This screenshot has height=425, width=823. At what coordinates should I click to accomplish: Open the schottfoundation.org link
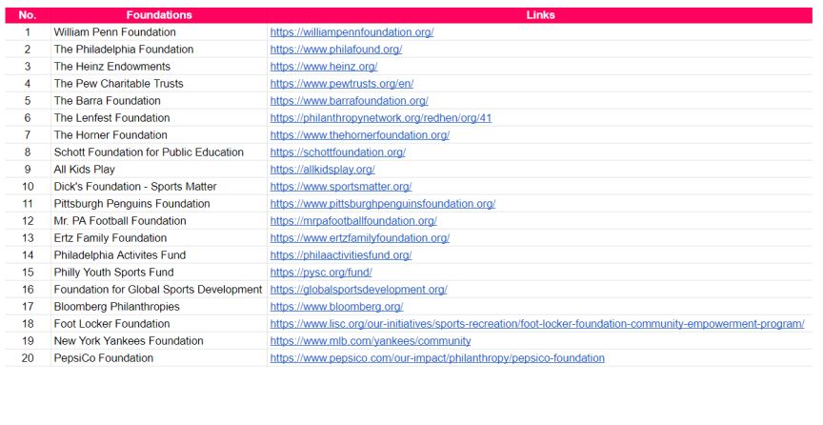[337, 152]
